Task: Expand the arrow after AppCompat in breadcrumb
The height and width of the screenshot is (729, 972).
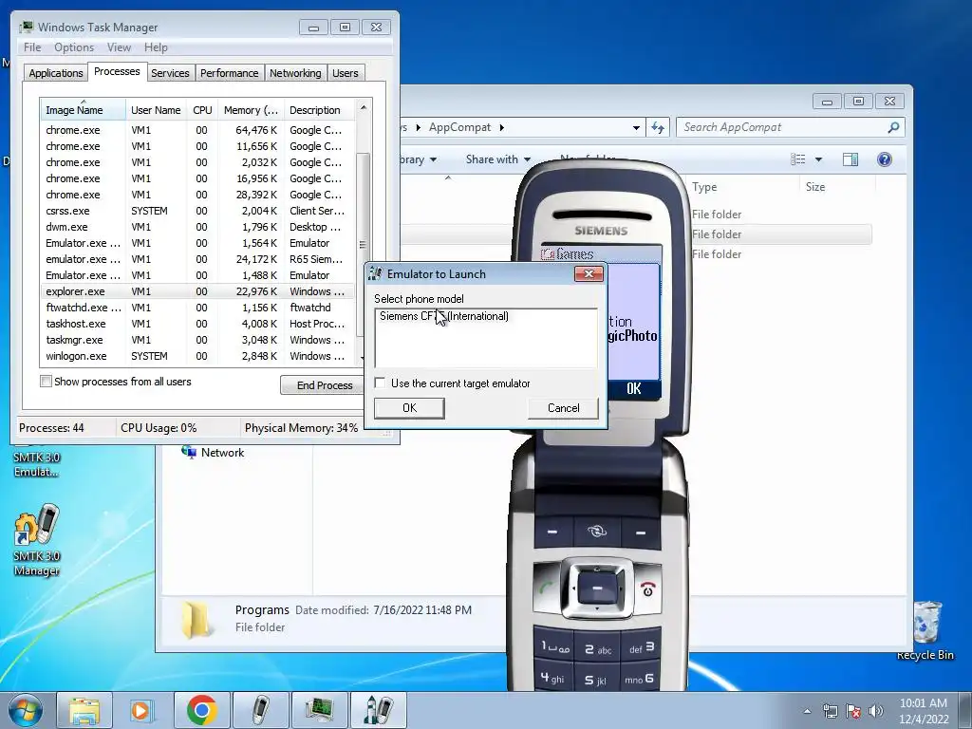Action: 501,128
